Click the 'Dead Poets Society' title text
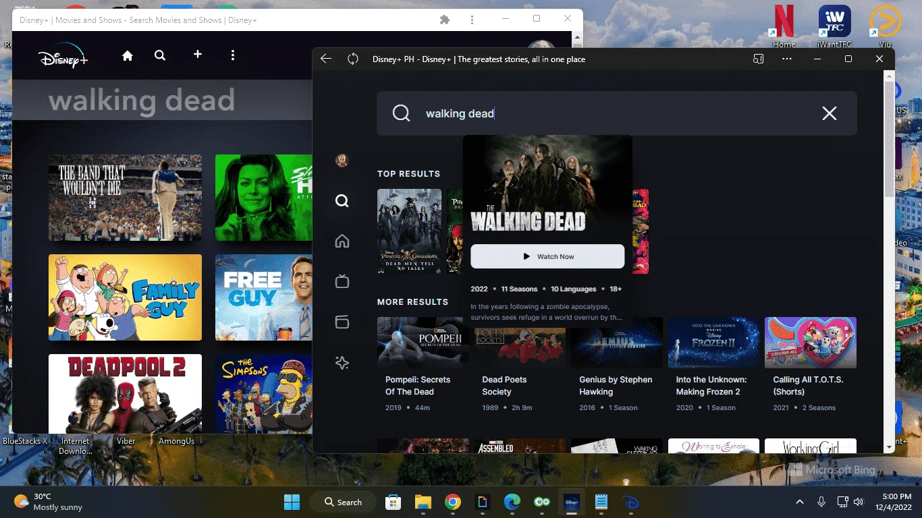 coord(504,386)
